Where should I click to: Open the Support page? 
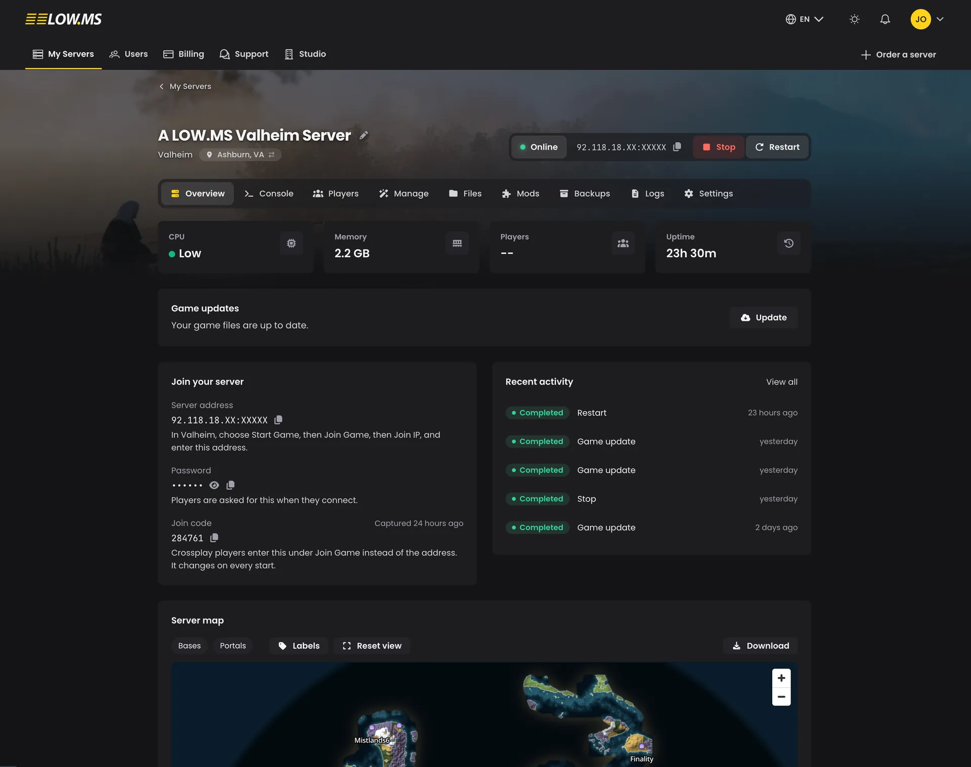click(x=244, y=54)
